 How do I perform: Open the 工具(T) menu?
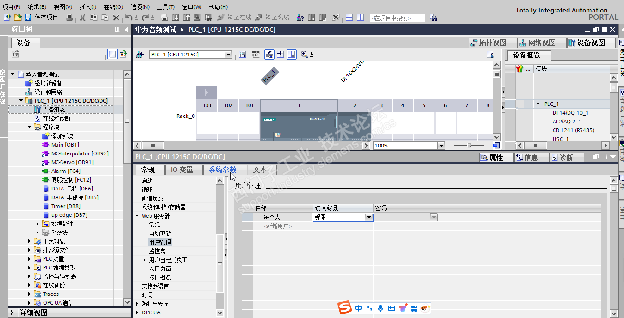166,7
